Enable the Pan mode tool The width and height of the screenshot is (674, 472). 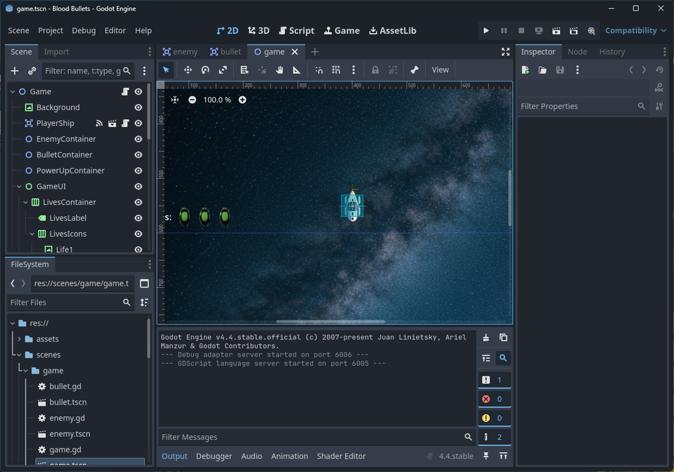(279, 70)
